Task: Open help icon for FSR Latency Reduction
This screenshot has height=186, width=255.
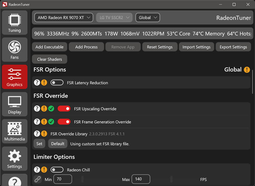Action: (x=37, y=82)
